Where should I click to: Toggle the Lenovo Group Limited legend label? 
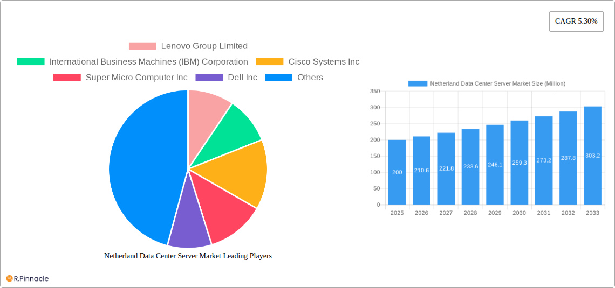[x=204, y=46]
